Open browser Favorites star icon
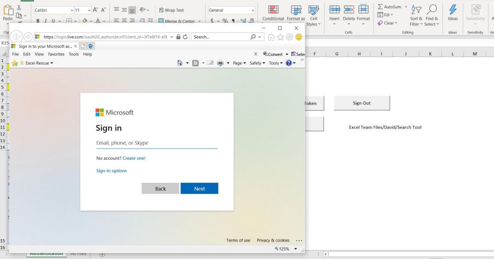This screenshot has width=494, height=259. click(280, 37)
